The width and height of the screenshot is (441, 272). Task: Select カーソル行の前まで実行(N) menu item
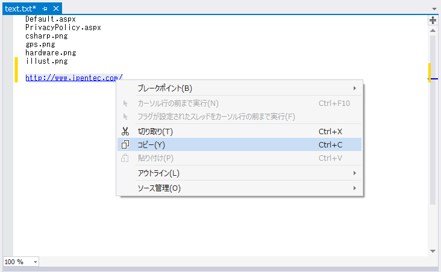coord(239,104)
